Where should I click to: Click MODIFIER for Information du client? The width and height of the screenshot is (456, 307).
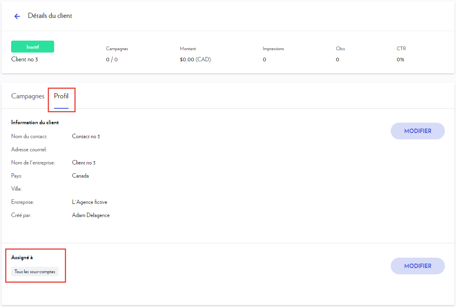(x=417, y=131)
